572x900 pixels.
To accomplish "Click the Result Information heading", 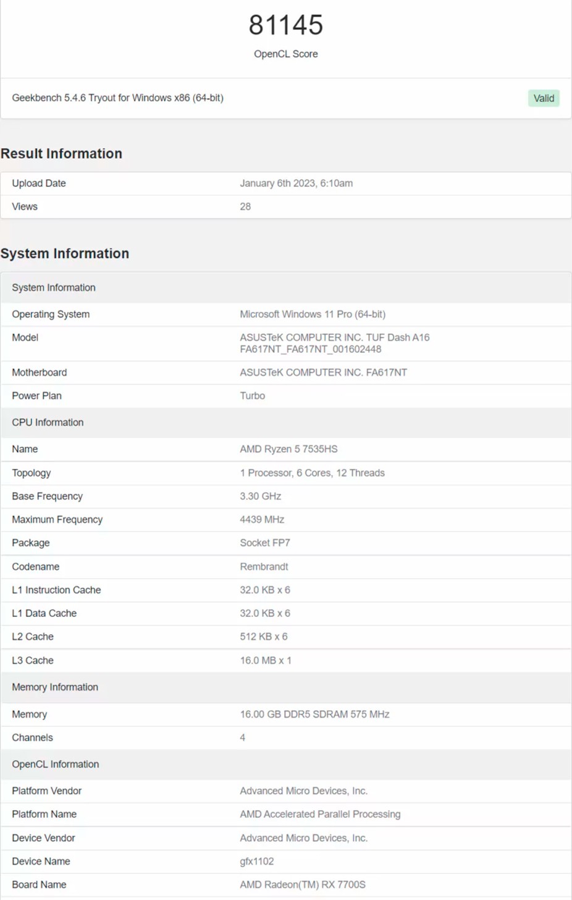I will (61, 153).
